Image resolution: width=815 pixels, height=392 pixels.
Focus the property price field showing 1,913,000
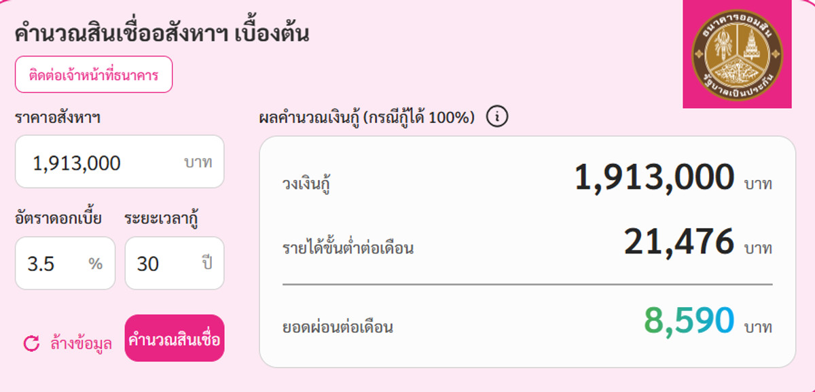click(x=102, y=163)
